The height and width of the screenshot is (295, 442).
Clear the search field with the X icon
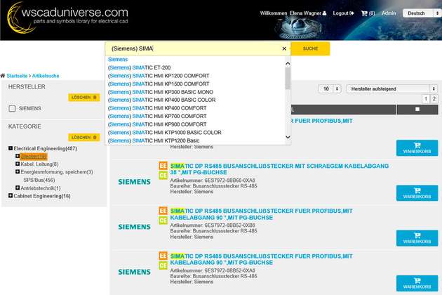(x=284, y=48)
